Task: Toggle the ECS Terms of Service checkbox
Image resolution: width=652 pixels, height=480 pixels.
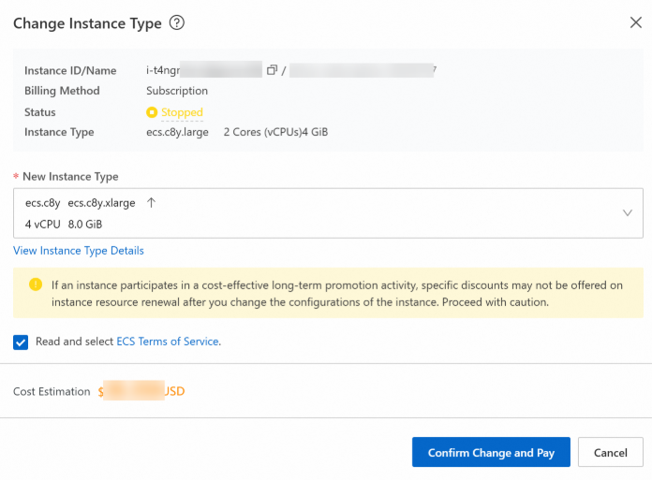Action: [x=21, y=342]
